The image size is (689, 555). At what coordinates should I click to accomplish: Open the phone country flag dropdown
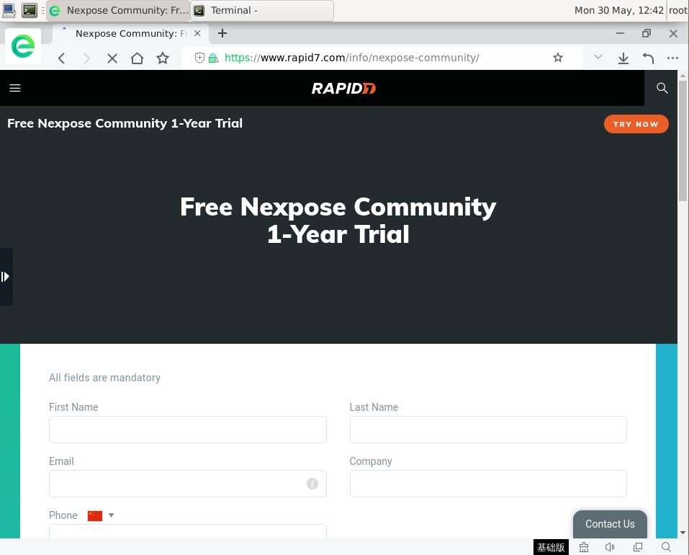click(101, 515)
